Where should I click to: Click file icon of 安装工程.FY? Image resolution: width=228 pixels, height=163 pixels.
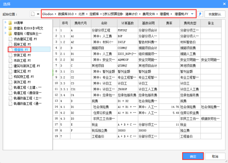[x=10, y=55]
